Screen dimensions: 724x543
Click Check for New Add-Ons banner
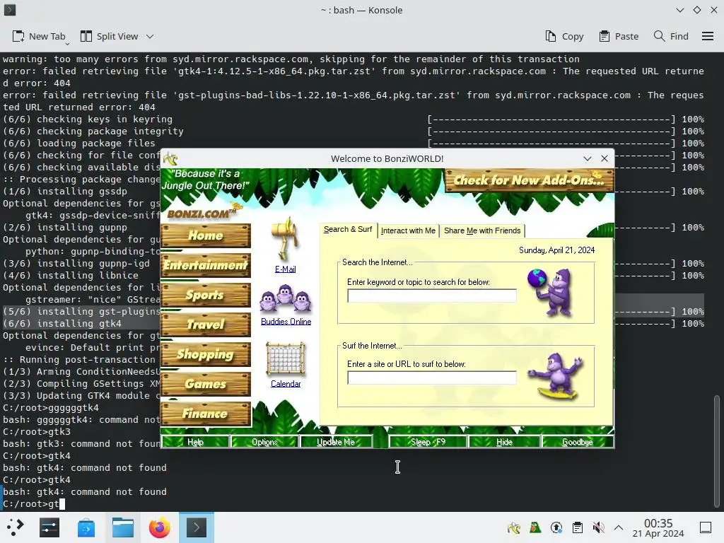(529, 180)
